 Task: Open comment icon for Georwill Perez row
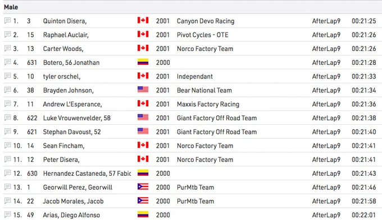(7, 187)
